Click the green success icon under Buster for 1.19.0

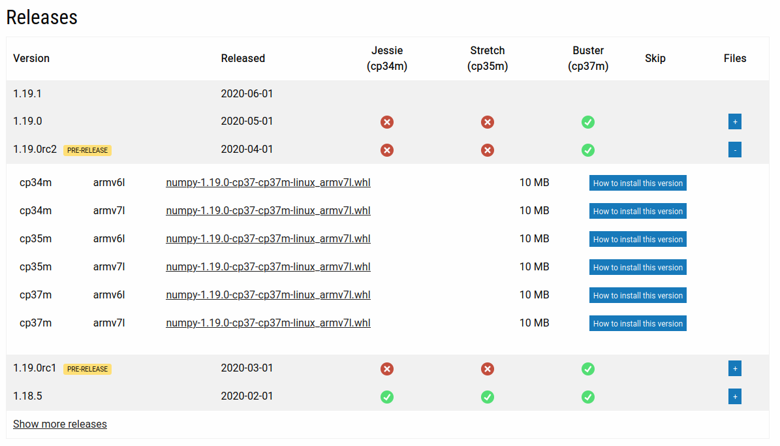[x=588, y=122]
